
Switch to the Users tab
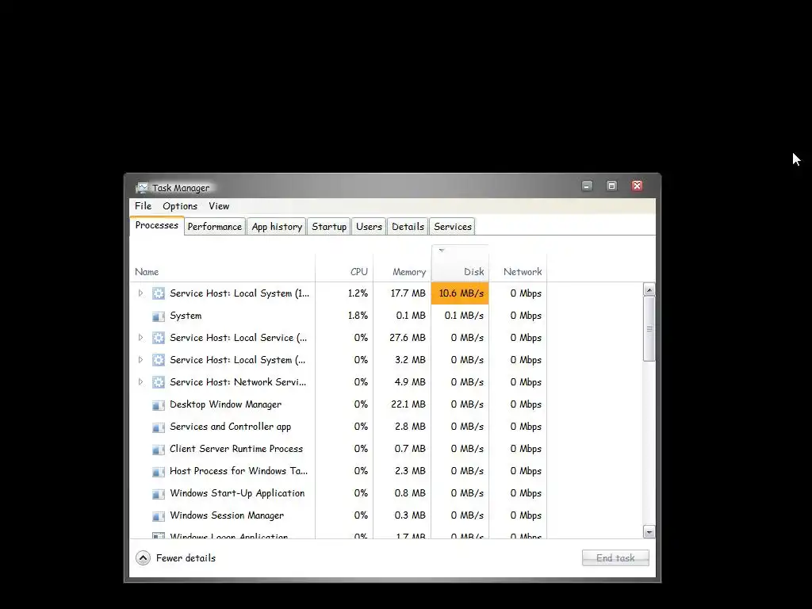(x=369, y=227)
